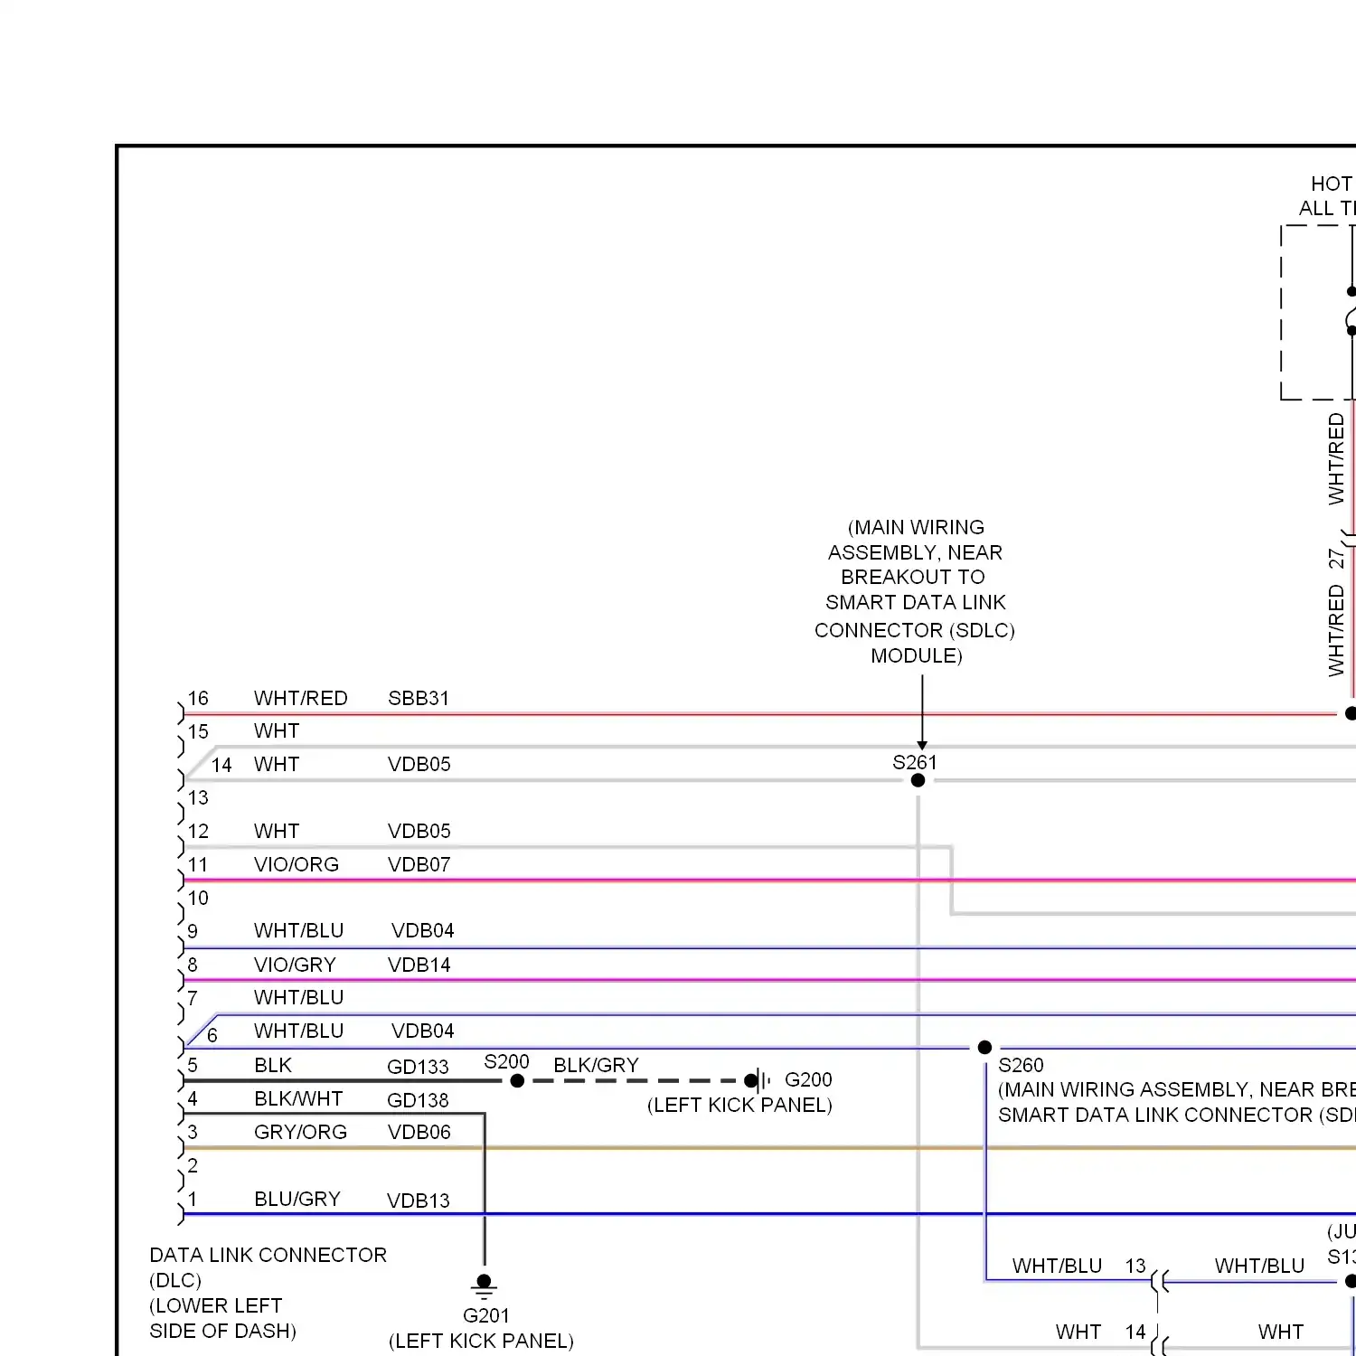Screen dimensions: 1356x1356
Task: Click the S260 splice label
Action: click(1021, 1065)
